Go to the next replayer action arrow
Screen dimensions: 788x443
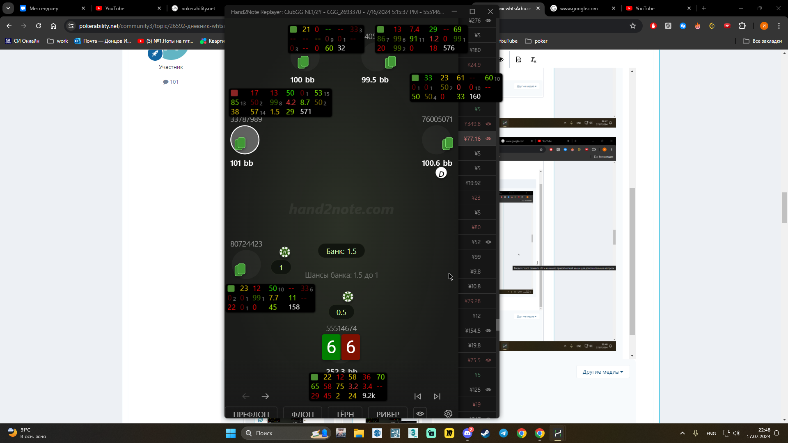click(265, 396)
